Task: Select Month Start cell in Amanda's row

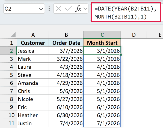Action: [x=102, y=83]
